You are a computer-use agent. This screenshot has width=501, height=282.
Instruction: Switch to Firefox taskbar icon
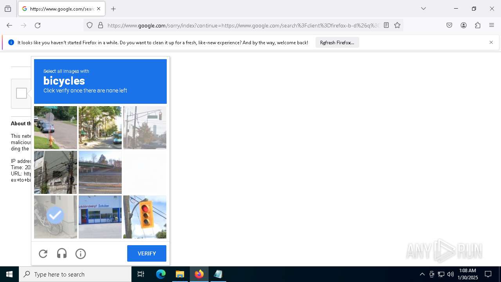pos(199,274)
